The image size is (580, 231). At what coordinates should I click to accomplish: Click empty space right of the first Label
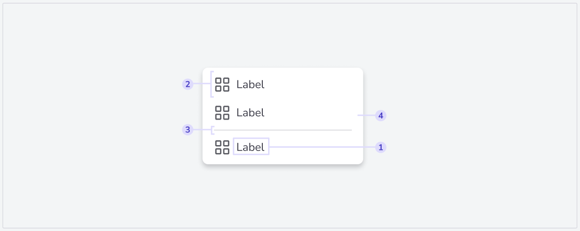[311, 84]
